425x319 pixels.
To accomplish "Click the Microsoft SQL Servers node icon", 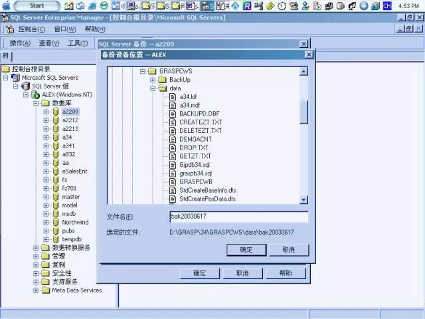I will point(15,78).
